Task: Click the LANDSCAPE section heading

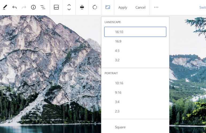Action: (x=113, y=22)
